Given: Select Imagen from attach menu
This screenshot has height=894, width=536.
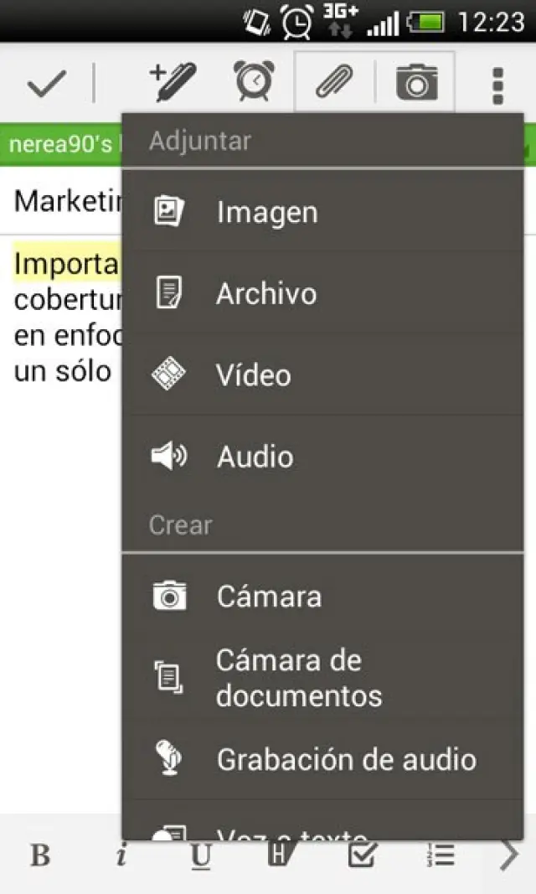Looking at the screenshot, I should pos(322,212).
